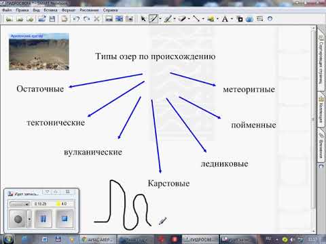Click the blue globe toolbar icon
326x244 pixels.
(x=249, y=19)
